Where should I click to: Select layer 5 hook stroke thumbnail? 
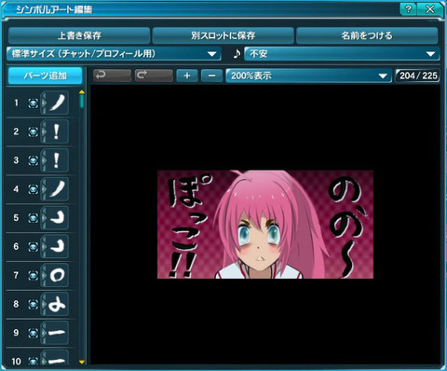coord(57,218)
